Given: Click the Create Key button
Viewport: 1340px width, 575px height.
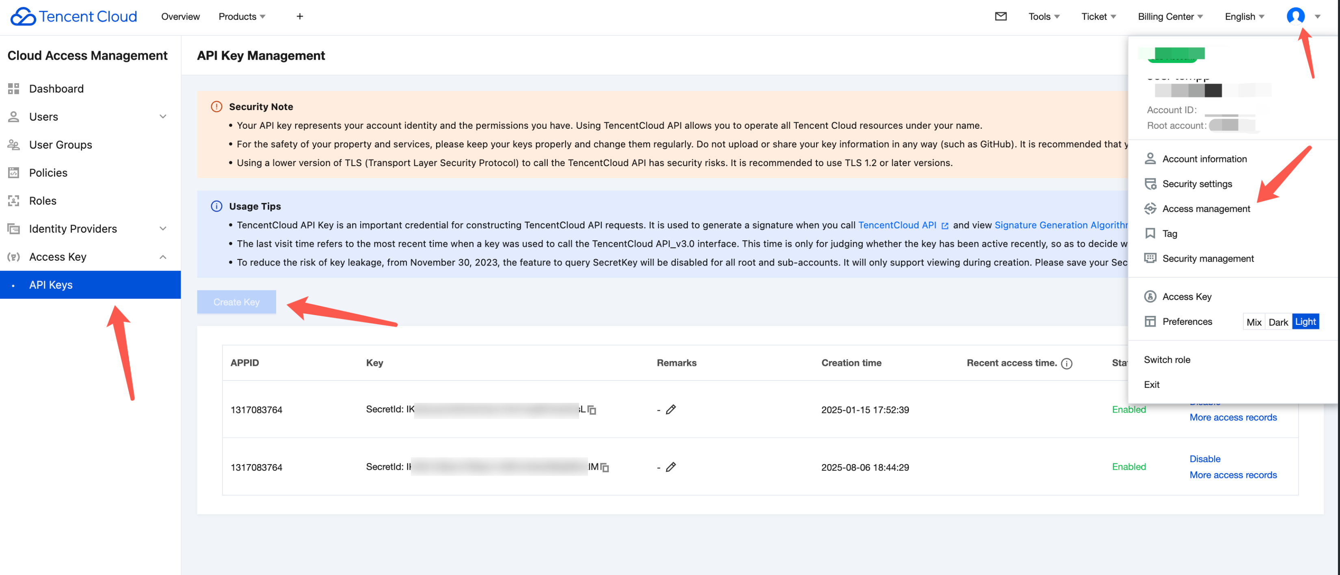Looking at the screenshot, I should coord(236,302).
